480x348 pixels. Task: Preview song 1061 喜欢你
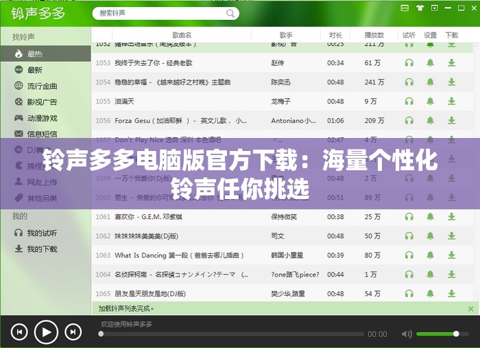click(x=409, y=217)
